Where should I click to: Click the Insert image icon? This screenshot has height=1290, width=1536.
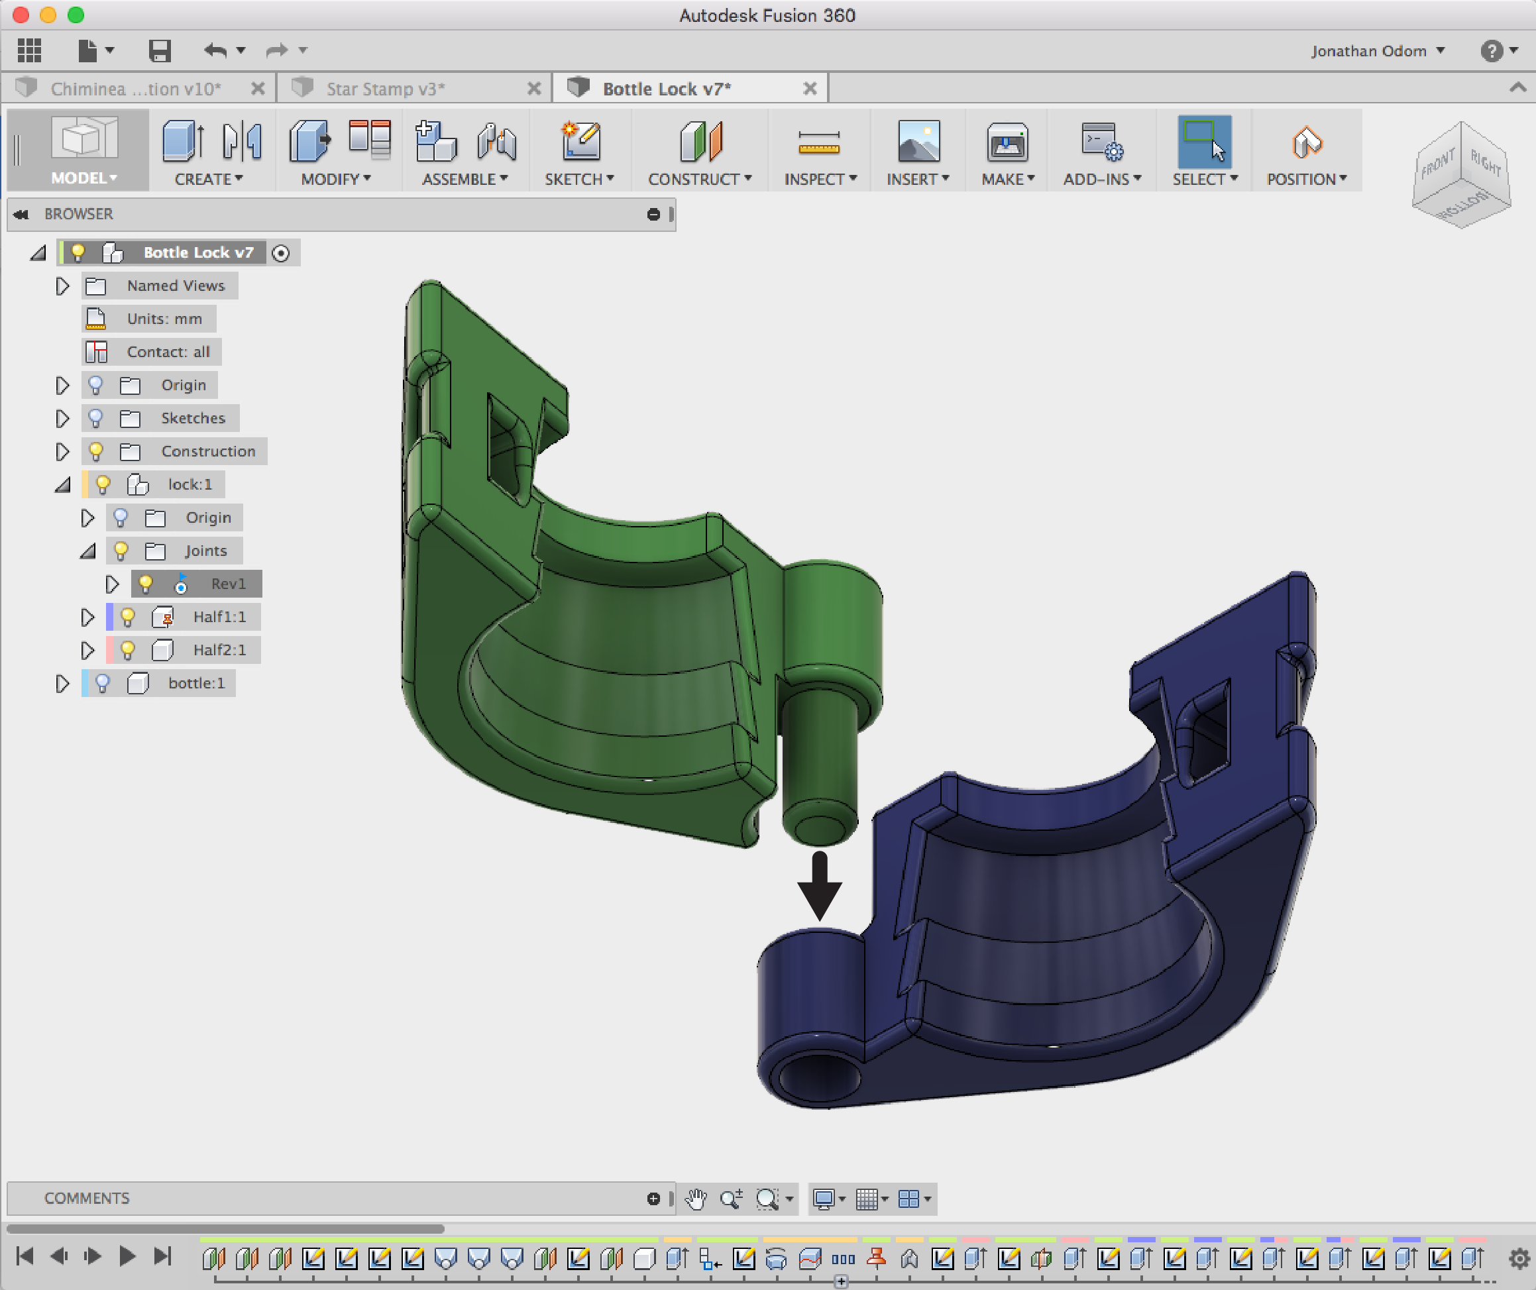pos(918,142)
